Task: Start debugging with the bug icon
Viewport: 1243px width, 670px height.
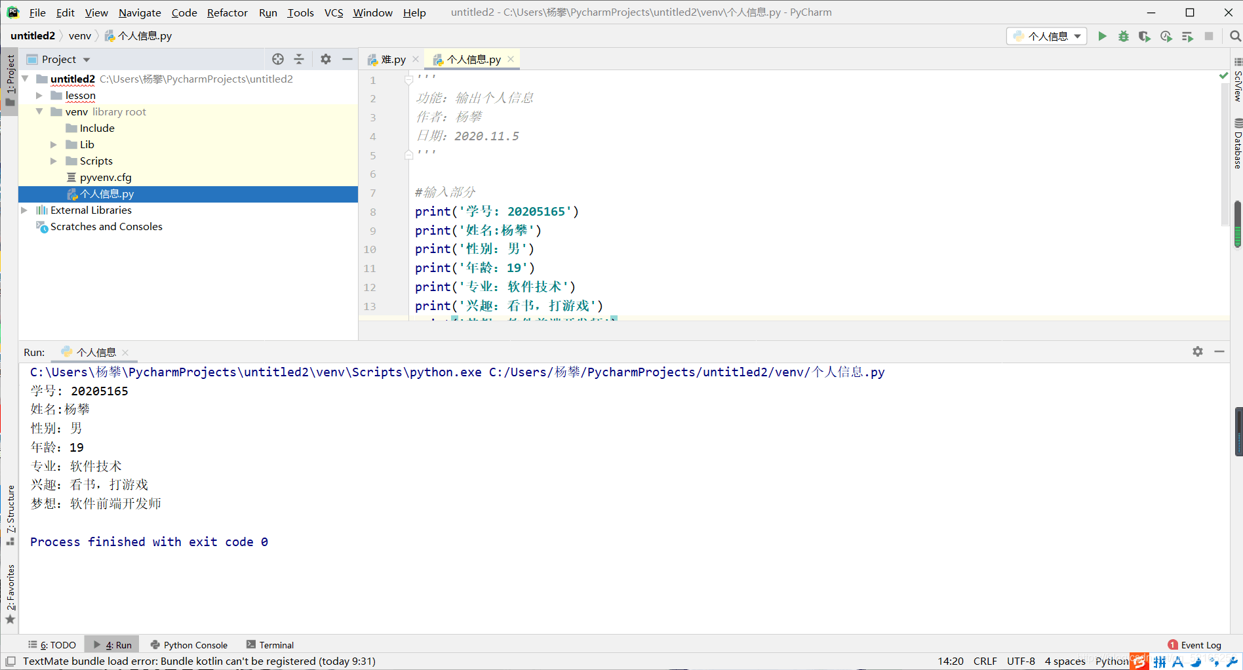Action: 1124,36
